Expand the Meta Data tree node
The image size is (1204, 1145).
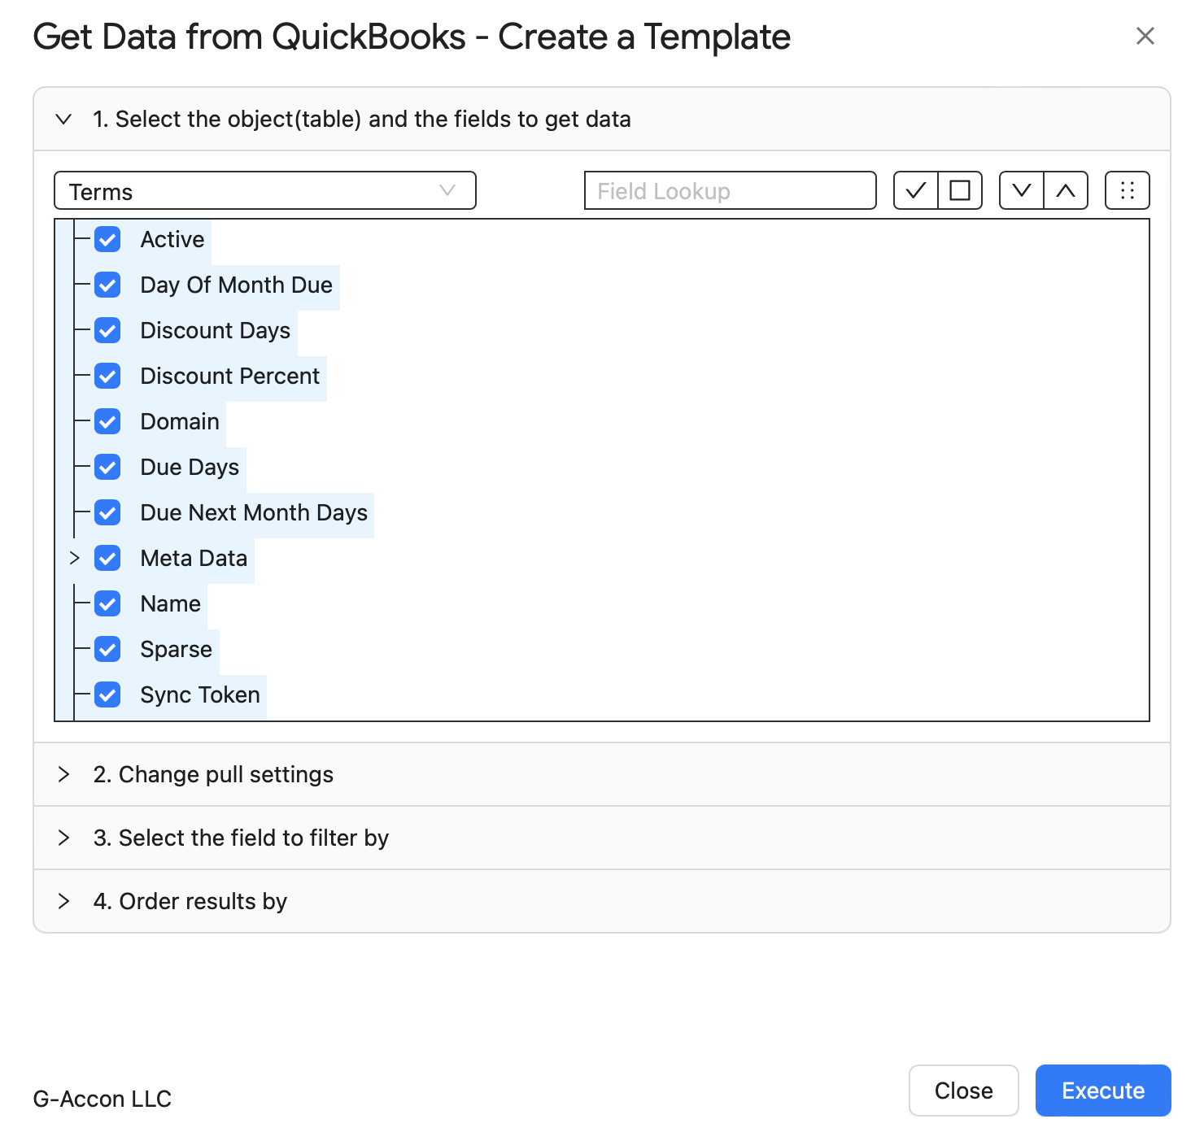[74, 558]
